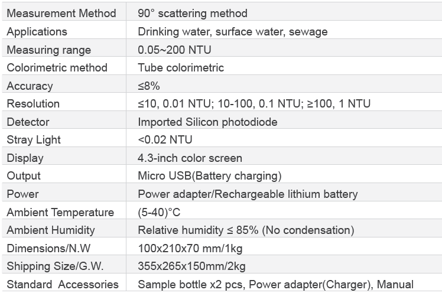
Task: Select the "90° scattering method" value
Action: coord(193,13)
